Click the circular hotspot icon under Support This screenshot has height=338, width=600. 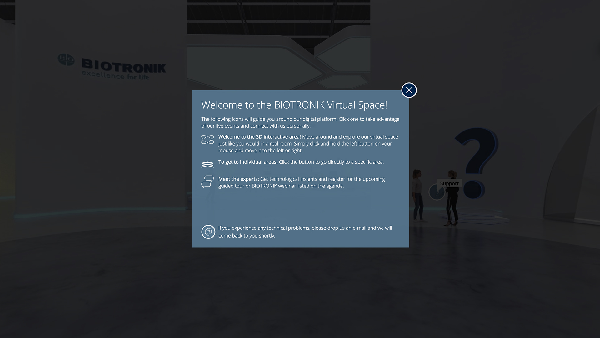click(x=437, y=192)
